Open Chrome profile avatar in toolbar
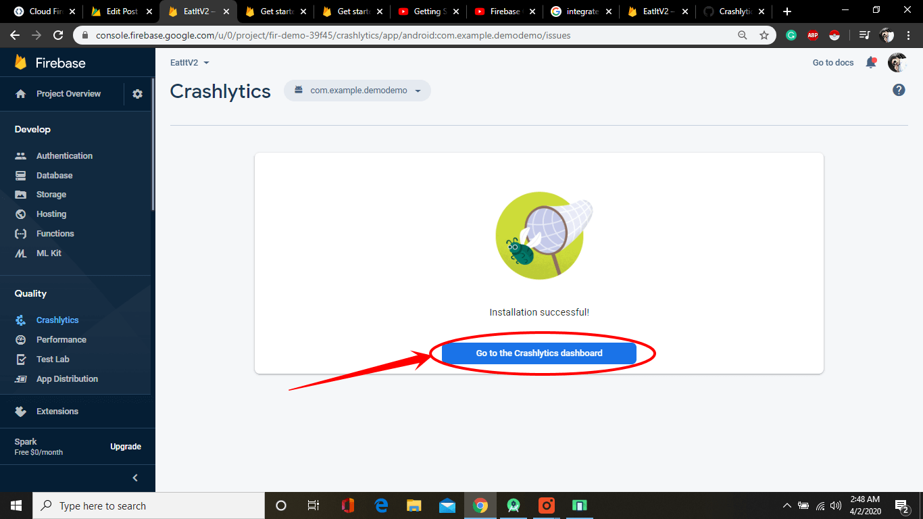 pos(887,35)
